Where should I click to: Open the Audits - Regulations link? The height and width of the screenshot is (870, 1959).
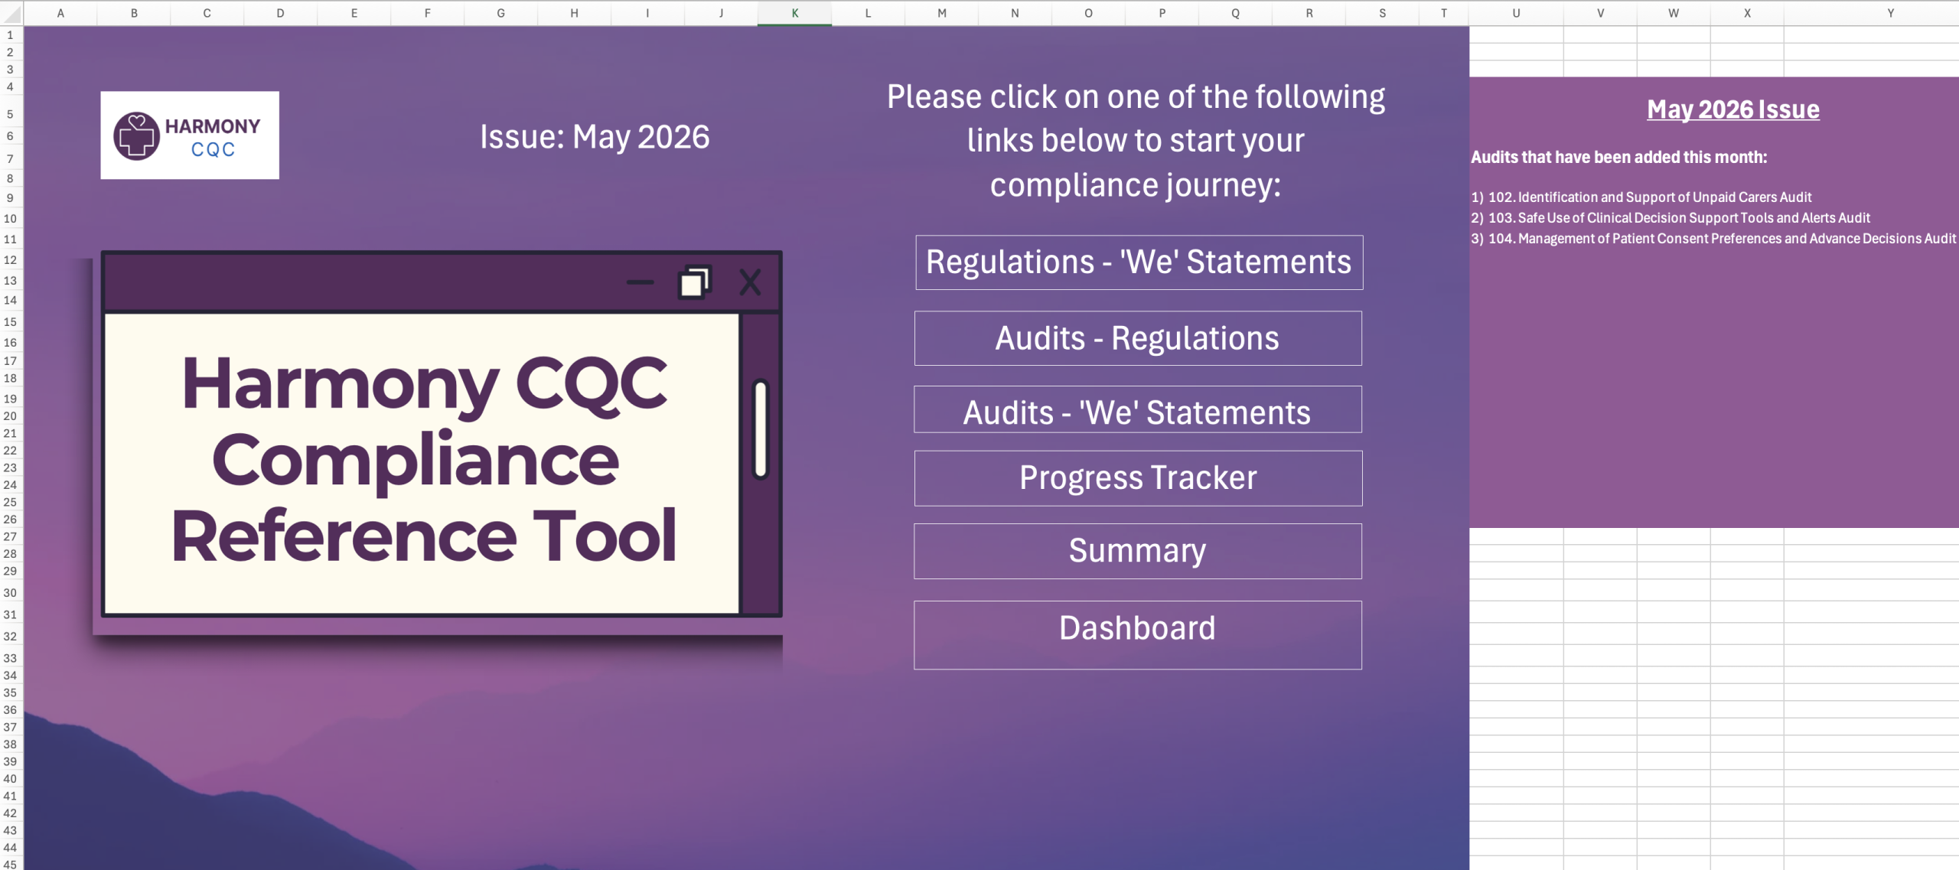point(1138,338)
